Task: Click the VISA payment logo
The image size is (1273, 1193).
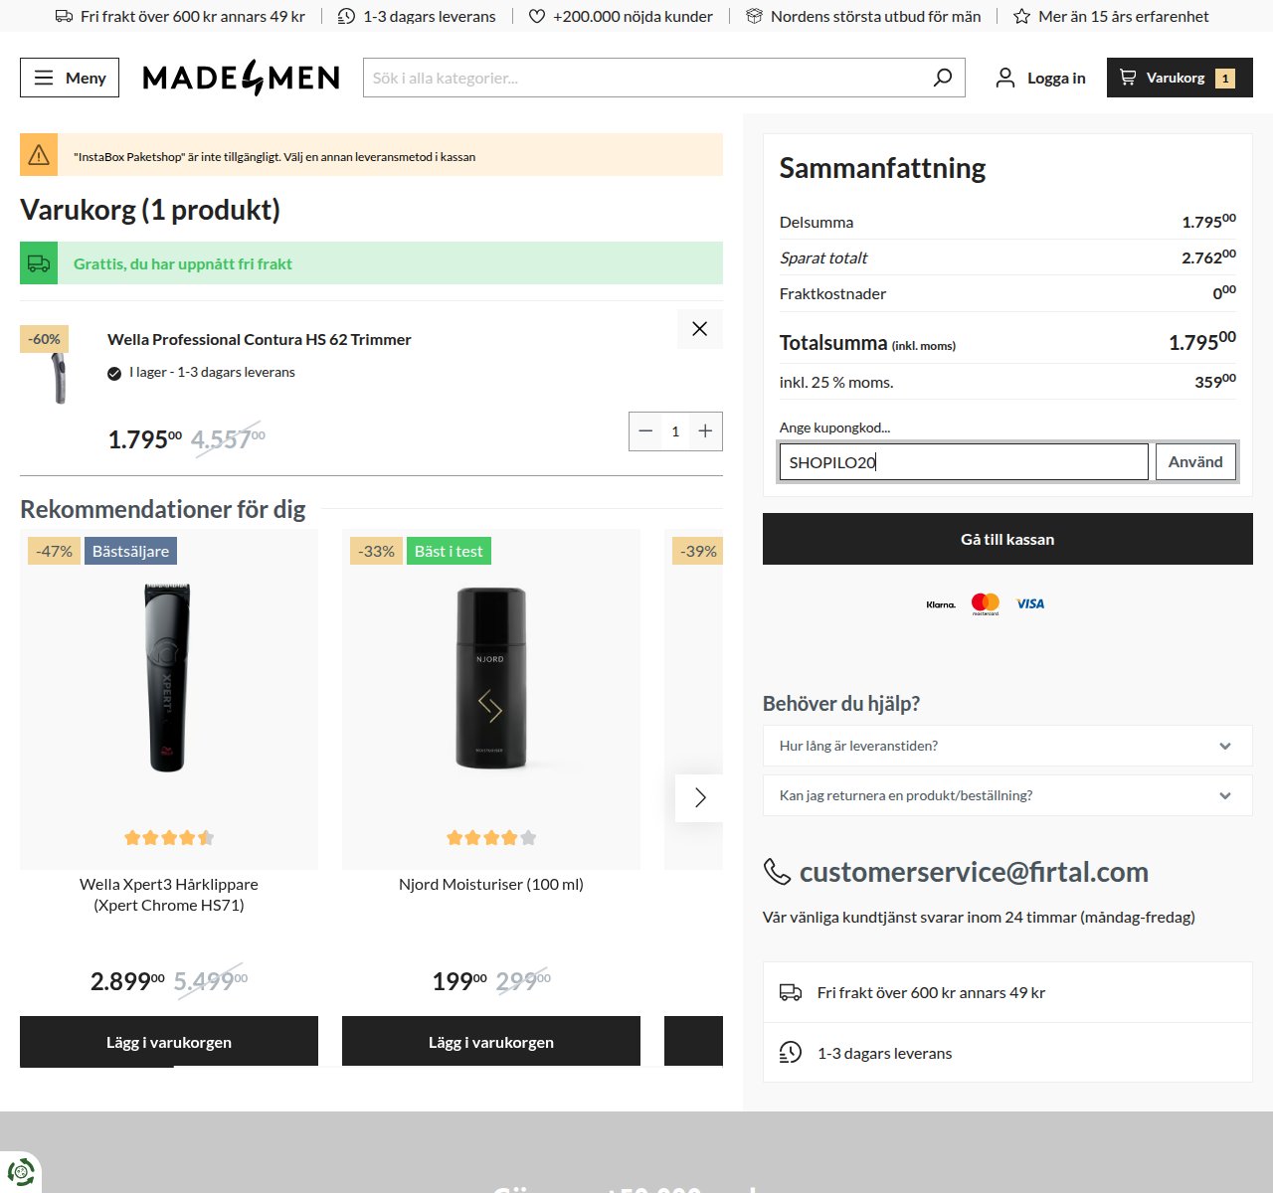Action: click(x=1030, y=603)
